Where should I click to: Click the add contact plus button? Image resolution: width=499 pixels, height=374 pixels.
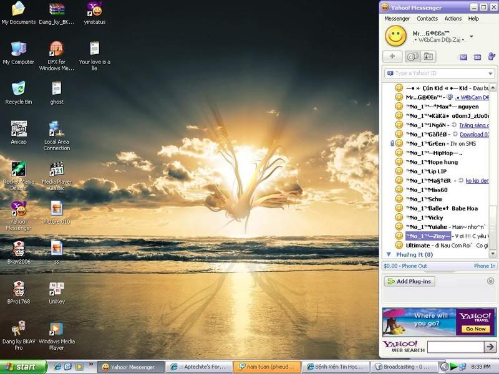pos(392,57)
